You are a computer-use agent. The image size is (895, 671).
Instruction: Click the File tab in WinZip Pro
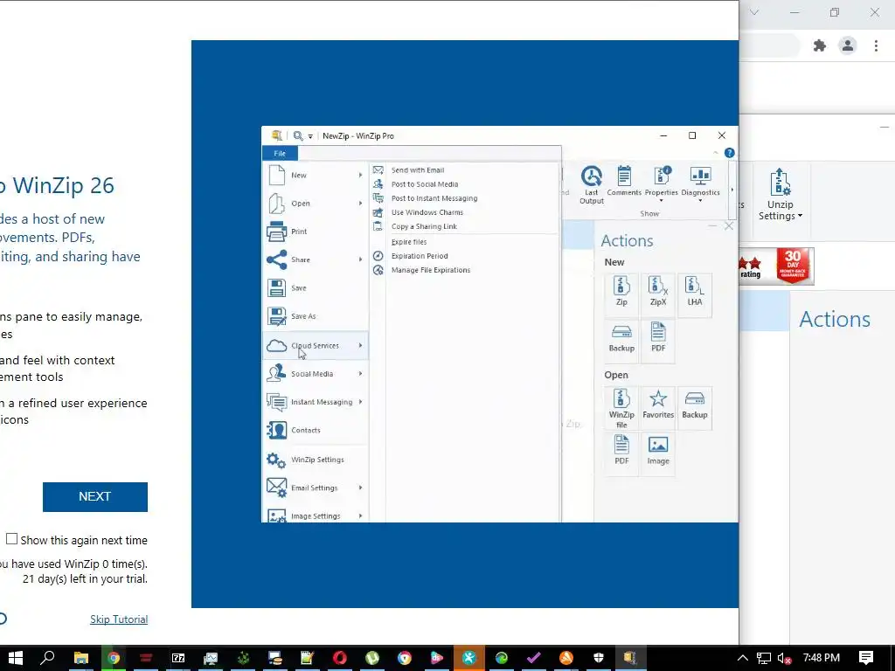coord(280,154)
